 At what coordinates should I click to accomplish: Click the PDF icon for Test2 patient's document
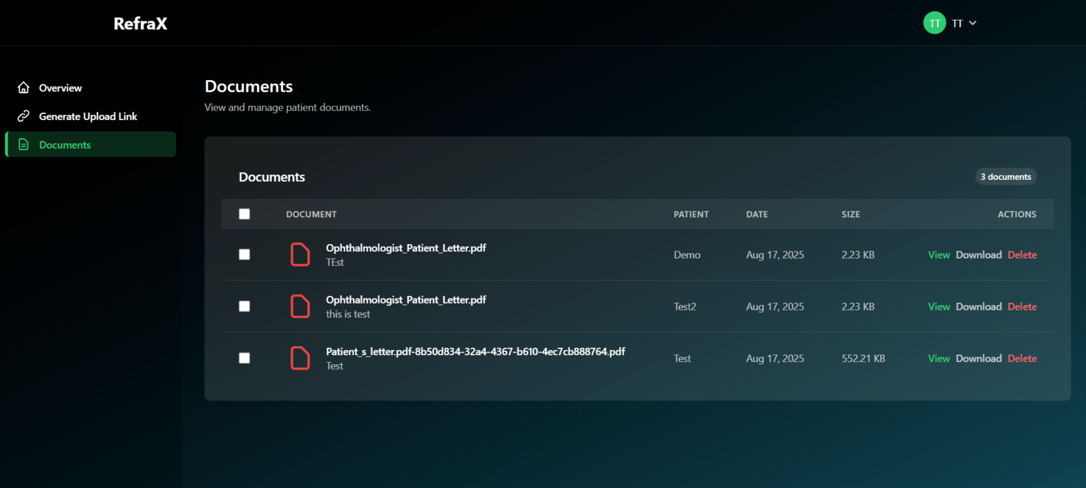click(x=300, y=306)
